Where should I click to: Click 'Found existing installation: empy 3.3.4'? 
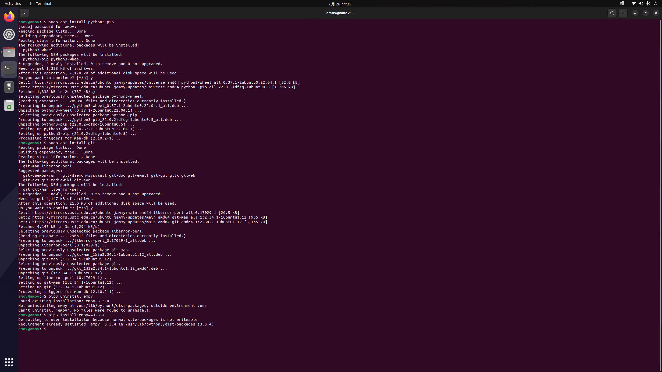tap(64, 301)
